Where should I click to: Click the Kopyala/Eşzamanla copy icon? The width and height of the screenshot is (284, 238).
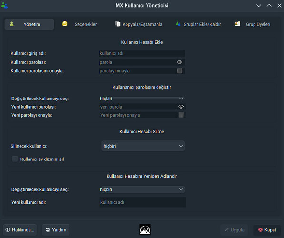118,24
